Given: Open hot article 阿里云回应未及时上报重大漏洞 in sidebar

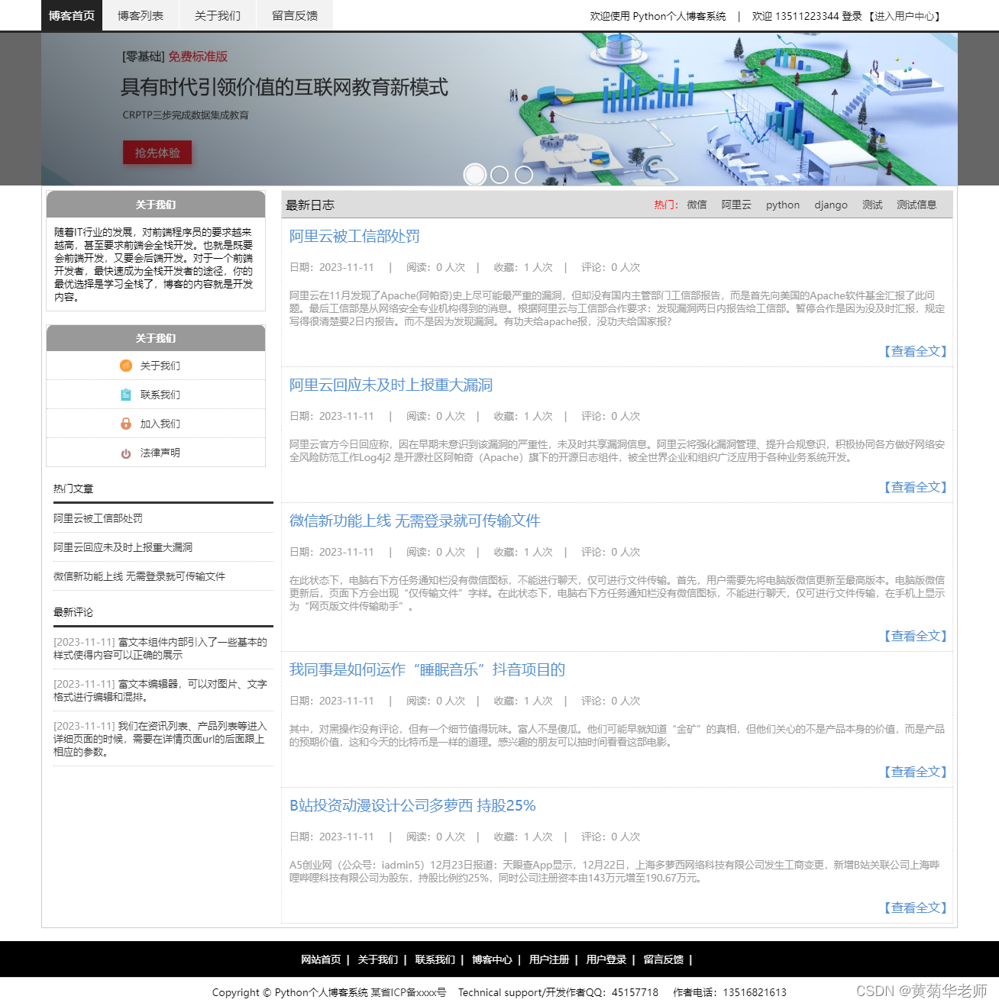Looking at the screenshot, I should tap(122, 547).
